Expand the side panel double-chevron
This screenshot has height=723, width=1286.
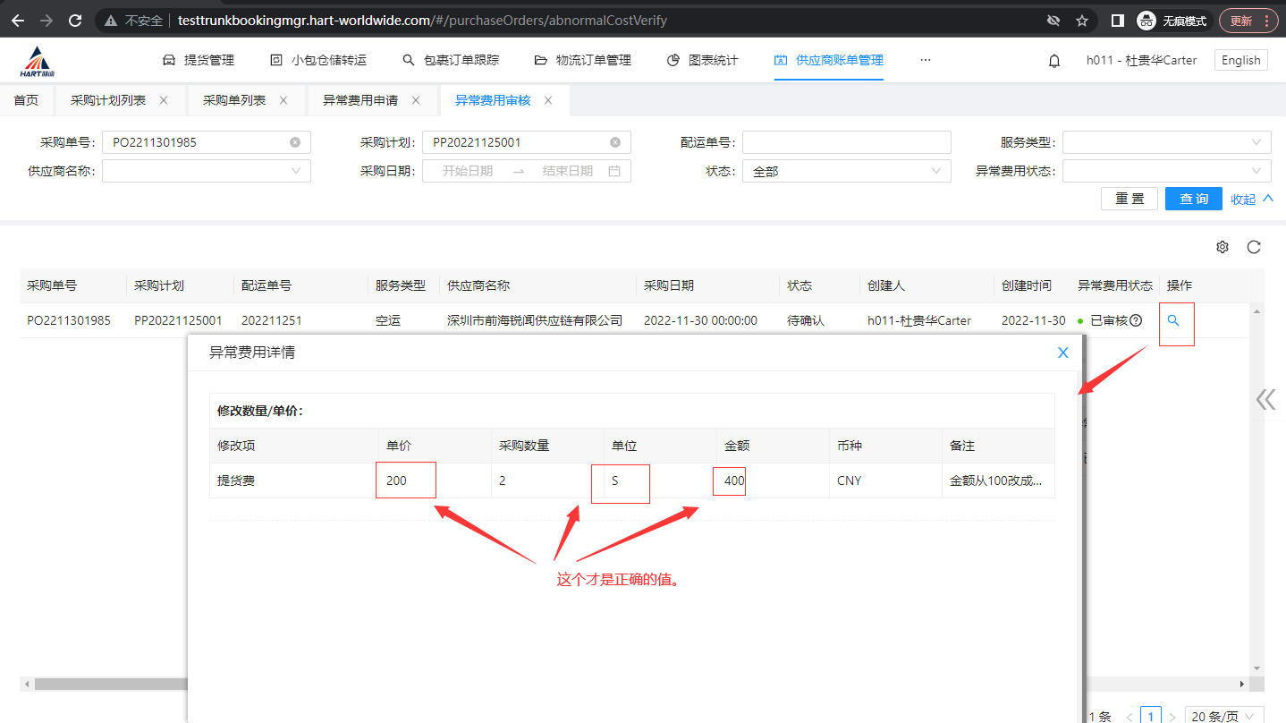click(x=1265, y=399)
